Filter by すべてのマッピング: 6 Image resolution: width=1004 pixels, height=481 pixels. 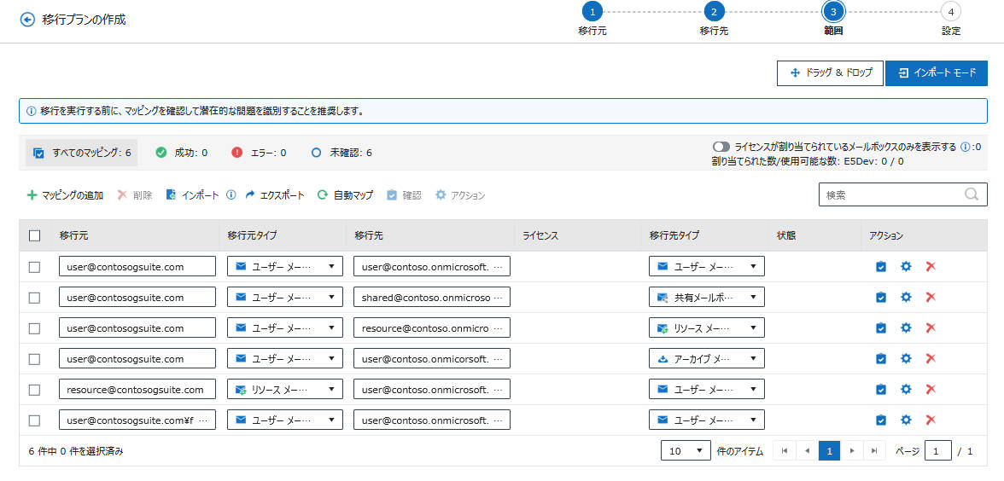[x=82, y=153]
